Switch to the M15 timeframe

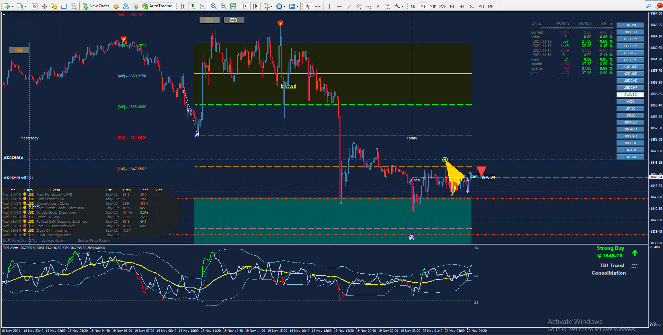(433, 6)
